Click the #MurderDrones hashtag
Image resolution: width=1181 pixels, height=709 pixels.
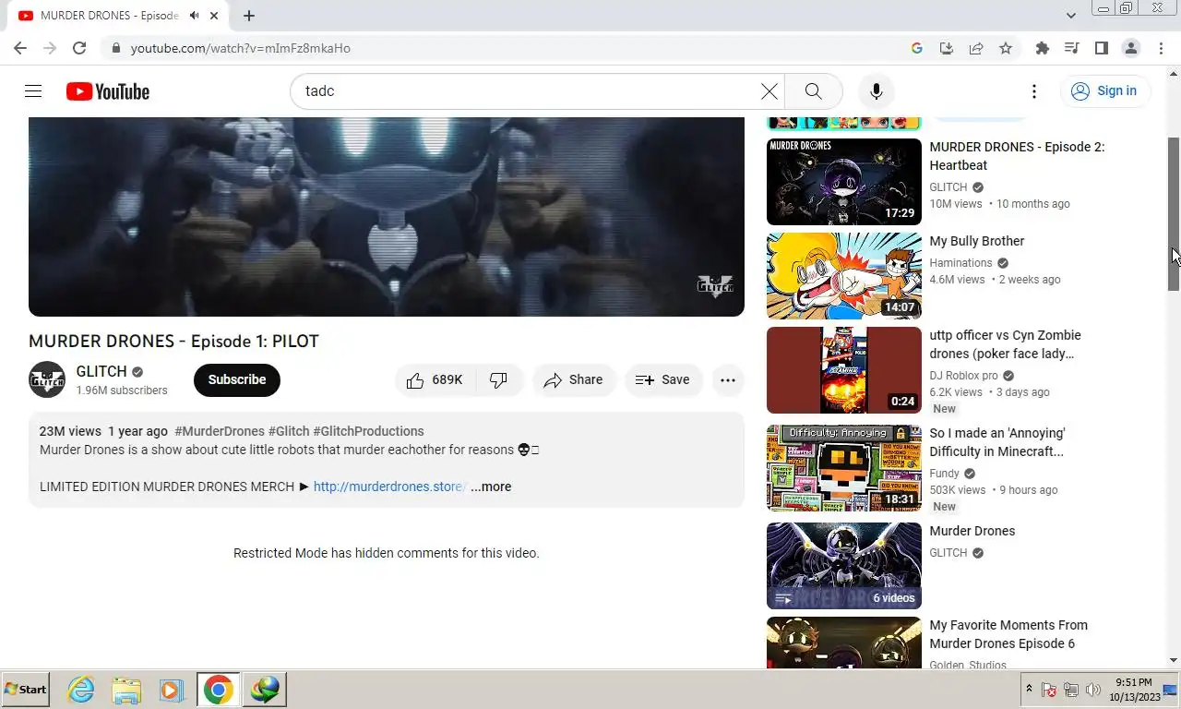tap(220, 431)
